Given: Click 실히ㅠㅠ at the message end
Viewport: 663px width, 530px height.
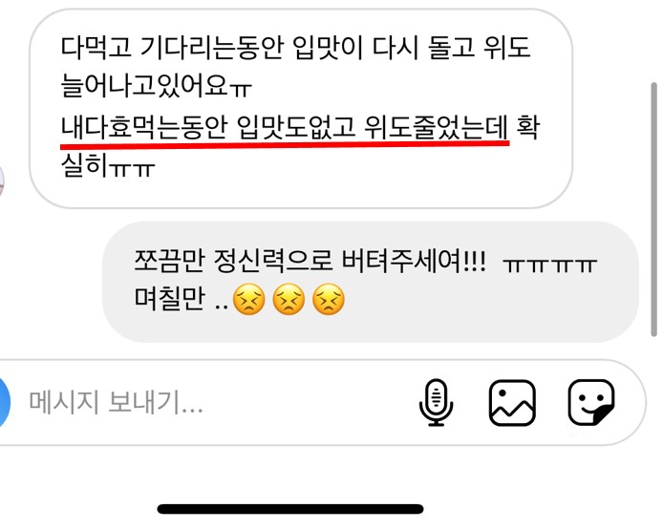Looking at the screenshot, I should point(108,165).
